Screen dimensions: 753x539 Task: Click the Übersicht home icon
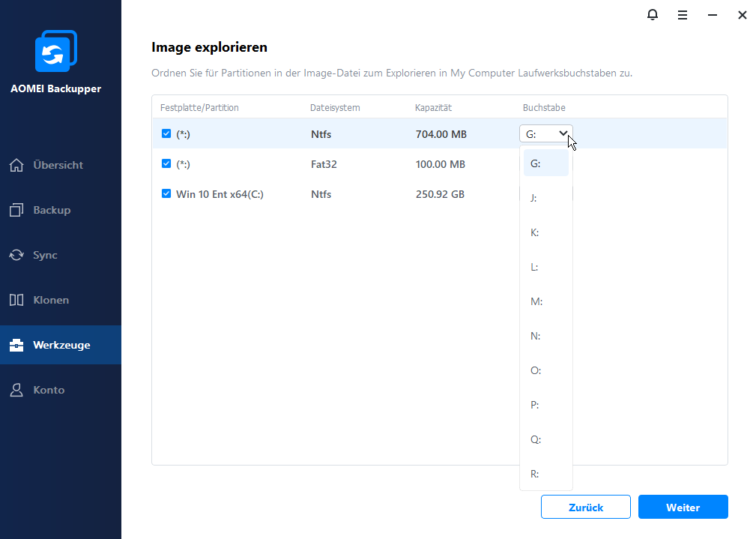click(x=16, y=165)
